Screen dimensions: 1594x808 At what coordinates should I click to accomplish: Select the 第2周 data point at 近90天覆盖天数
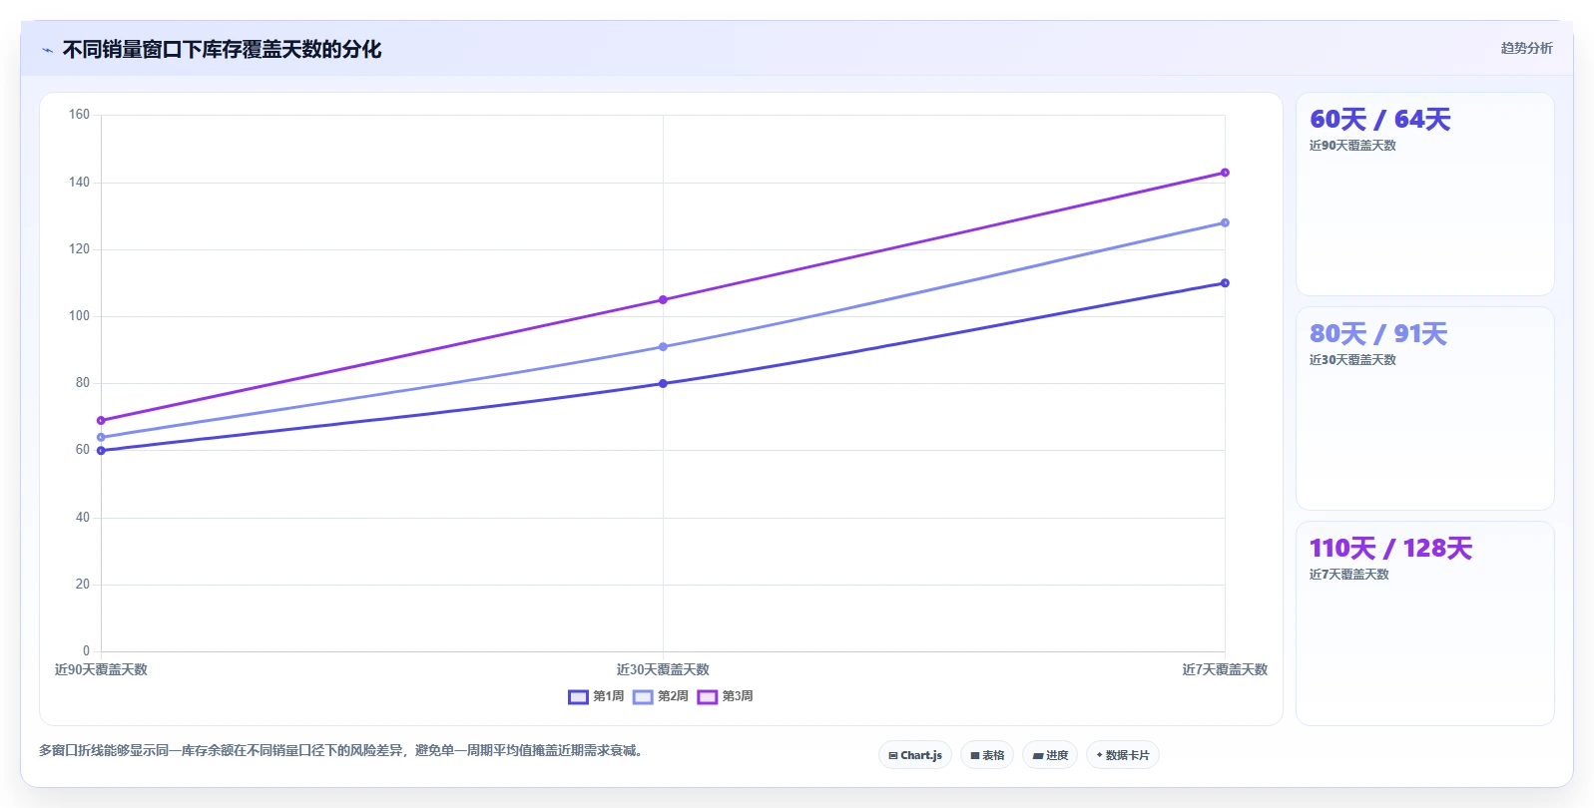pyautogui.click(x=101, y=437)
